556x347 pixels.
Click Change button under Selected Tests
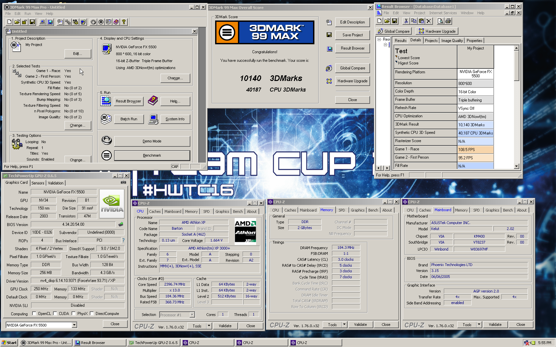coord(78,125)
